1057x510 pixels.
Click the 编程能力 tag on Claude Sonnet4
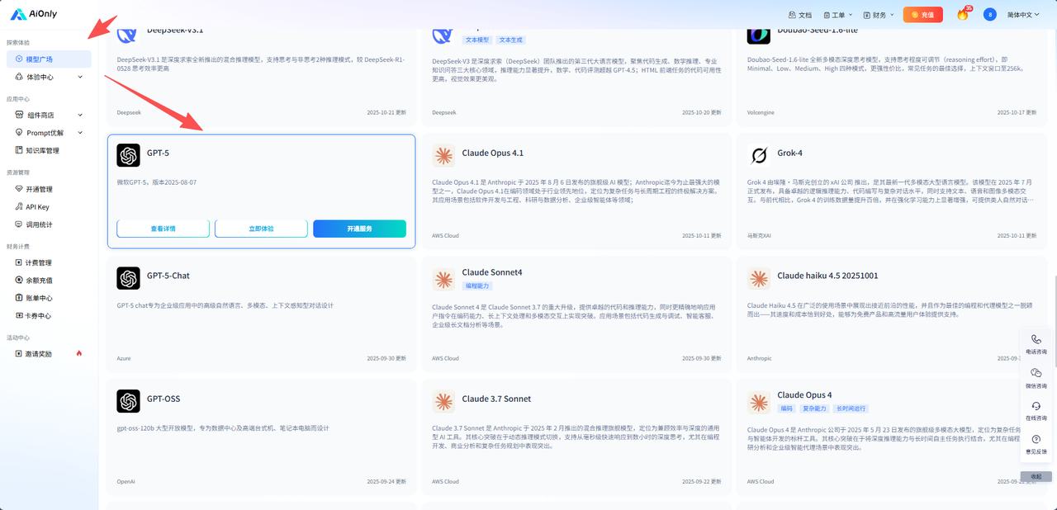[x=477, y=285]
